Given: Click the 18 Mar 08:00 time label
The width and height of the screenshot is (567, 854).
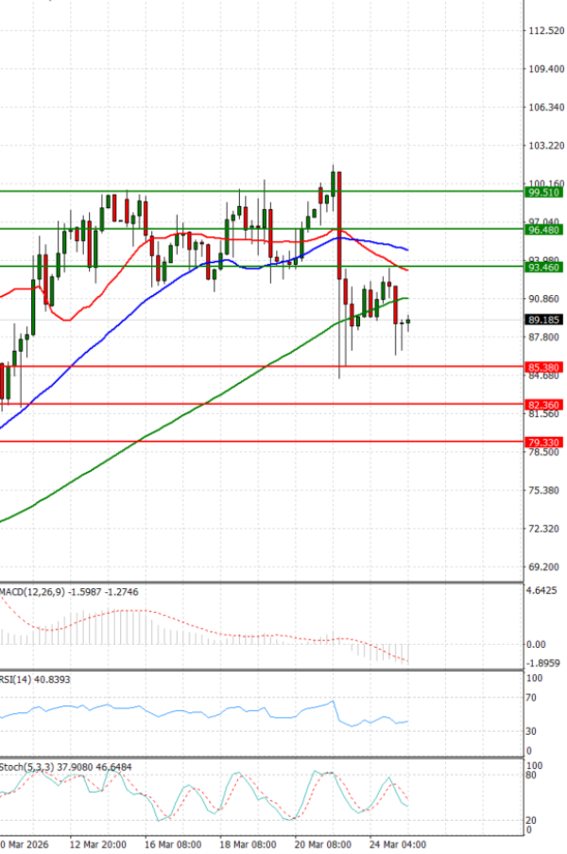Looking at the screenshot, I should tap(249, 844).
